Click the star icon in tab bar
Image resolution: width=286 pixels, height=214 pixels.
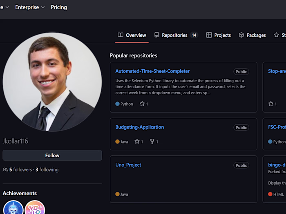click(x=276, y=35)
